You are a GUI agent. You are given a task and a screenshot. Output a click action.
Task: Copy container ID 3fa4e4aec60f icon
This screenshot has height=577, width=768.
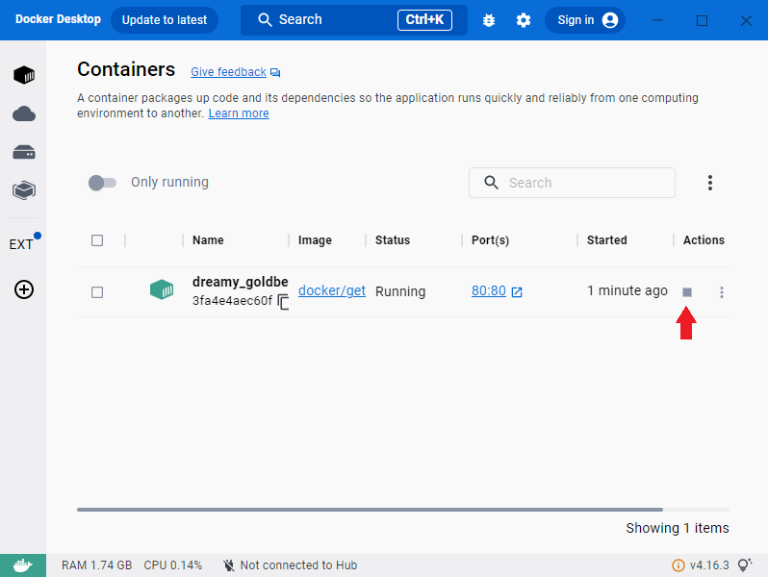[x=283, y=301]
